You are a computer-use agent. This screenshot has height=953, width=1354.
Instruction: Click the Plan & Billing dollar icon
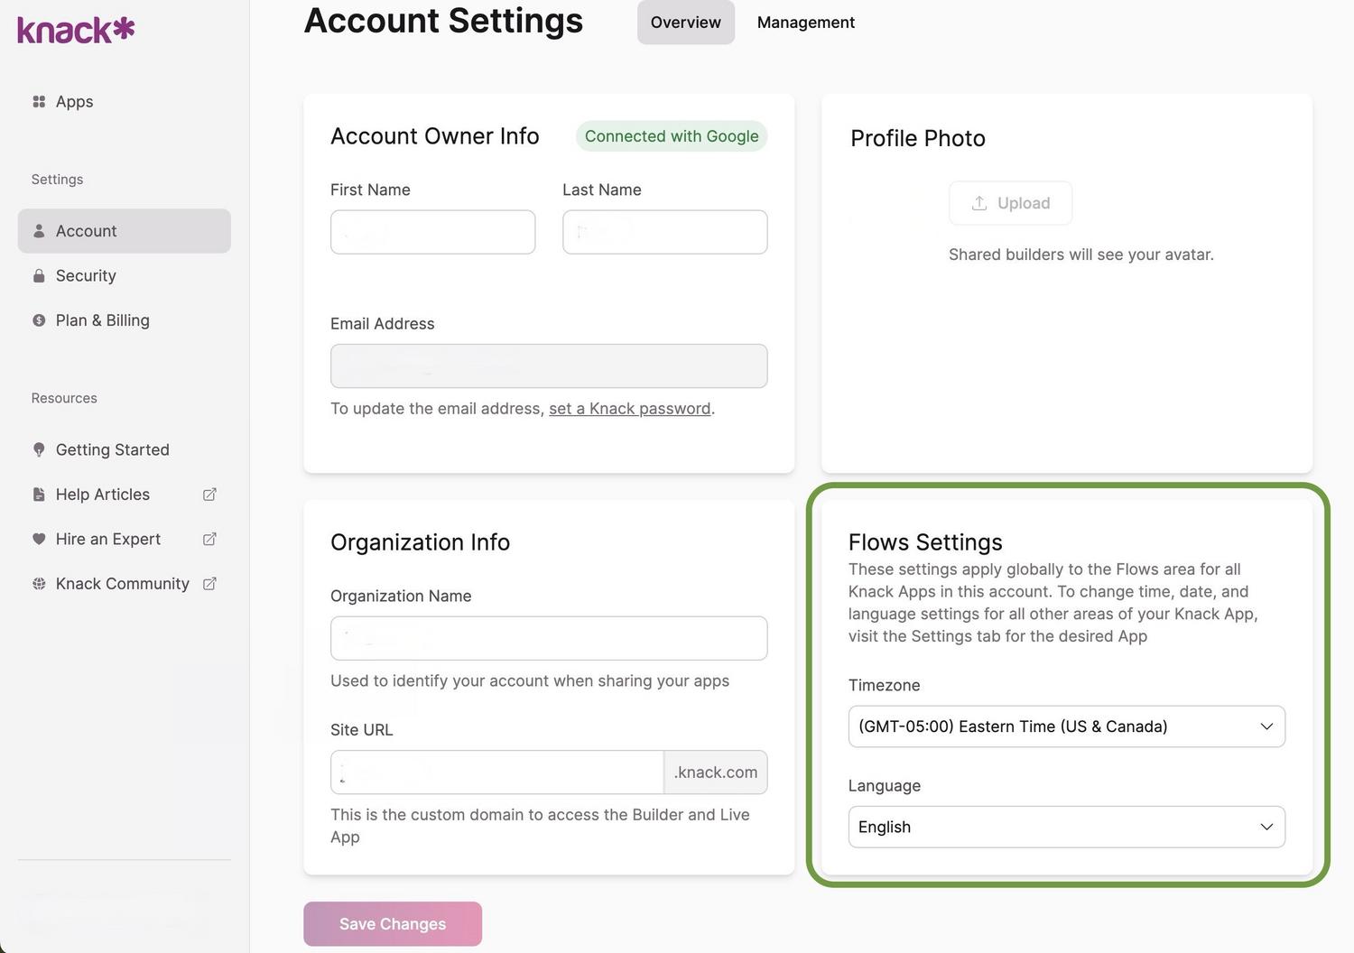coord(39,320)
